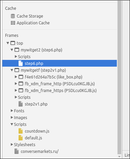Collapse the top-level Scripts folder
Image resolution: width=130 pixels, height=159 pixels.
pos(12,124)
